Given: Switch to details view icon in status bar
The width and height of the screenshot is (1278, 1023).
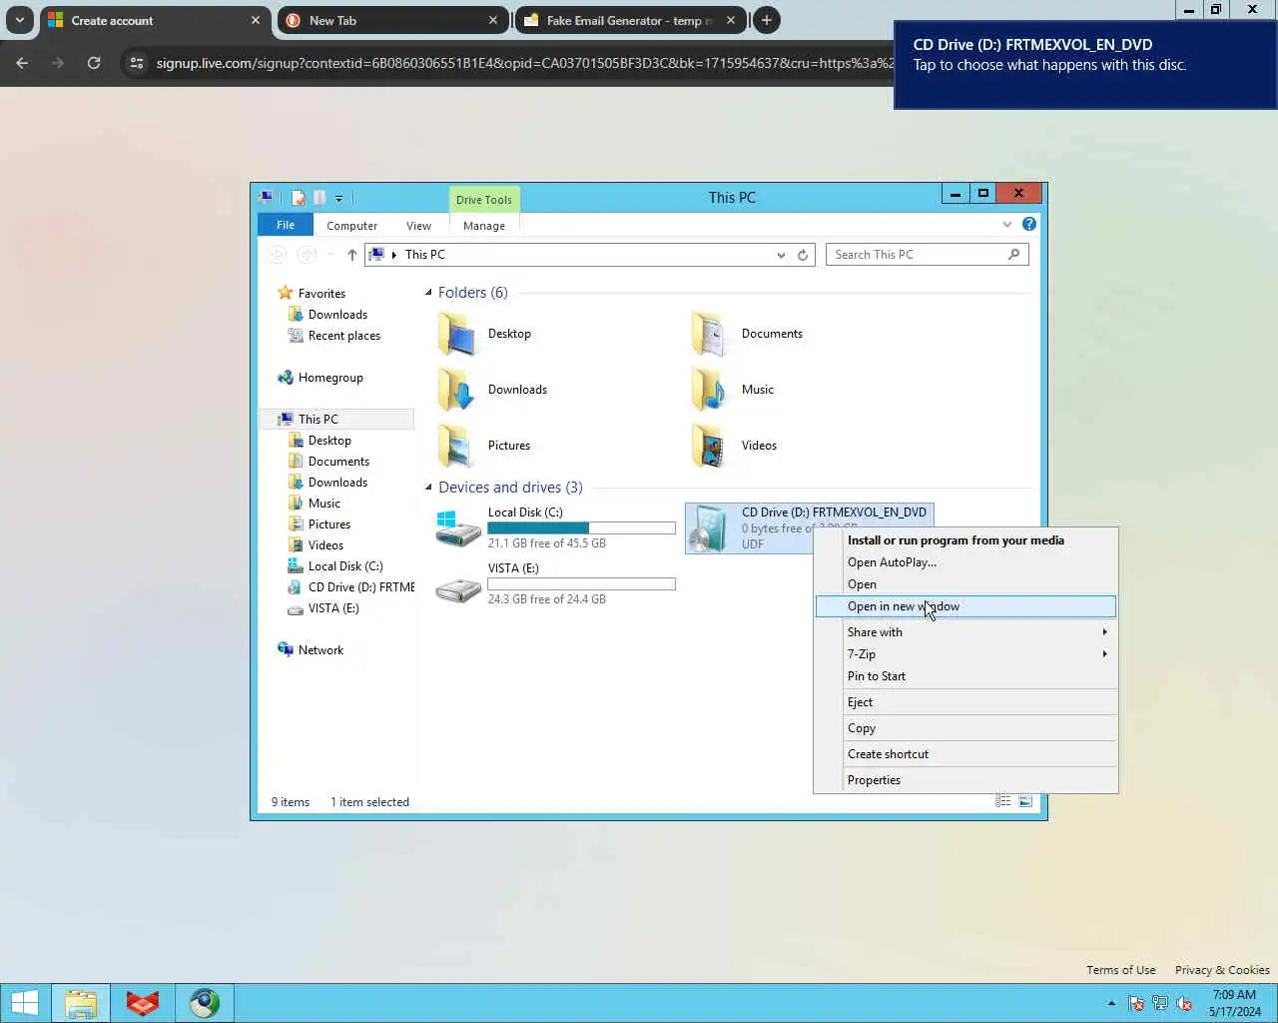Looking at the screenshot, I should (x=1003, y=801).
